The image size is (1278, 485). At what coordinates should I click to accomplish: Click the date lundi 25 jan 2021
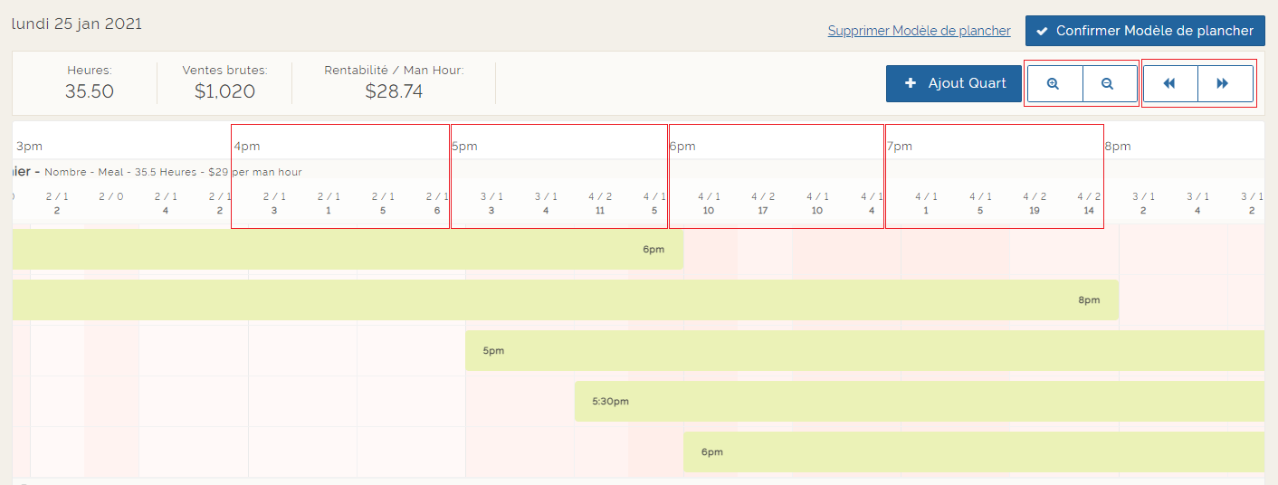pos(77,24)
